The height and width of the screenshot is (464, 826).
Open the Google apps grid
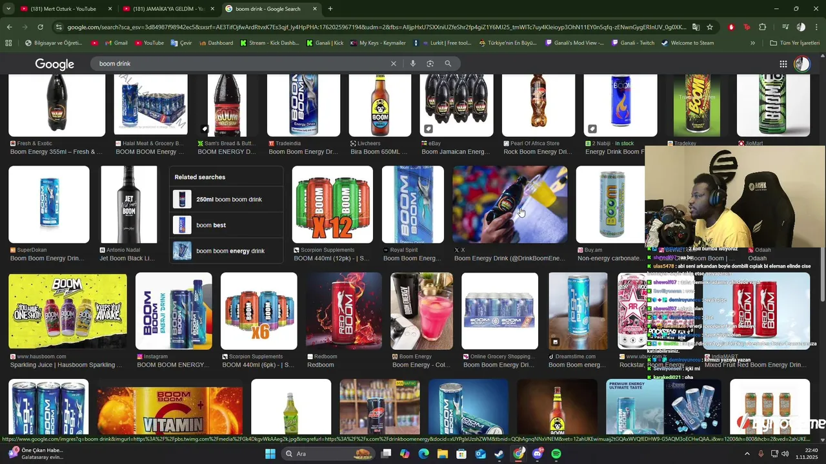click(783, 64)
